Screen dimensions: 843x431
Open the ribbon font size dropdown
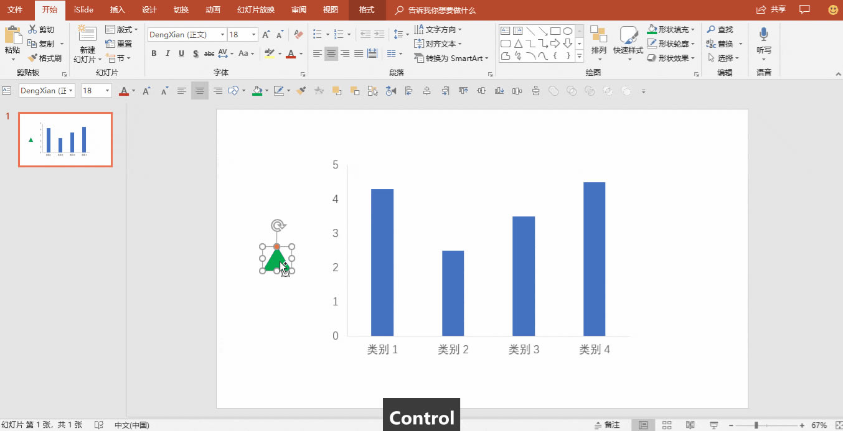point(253,35)
